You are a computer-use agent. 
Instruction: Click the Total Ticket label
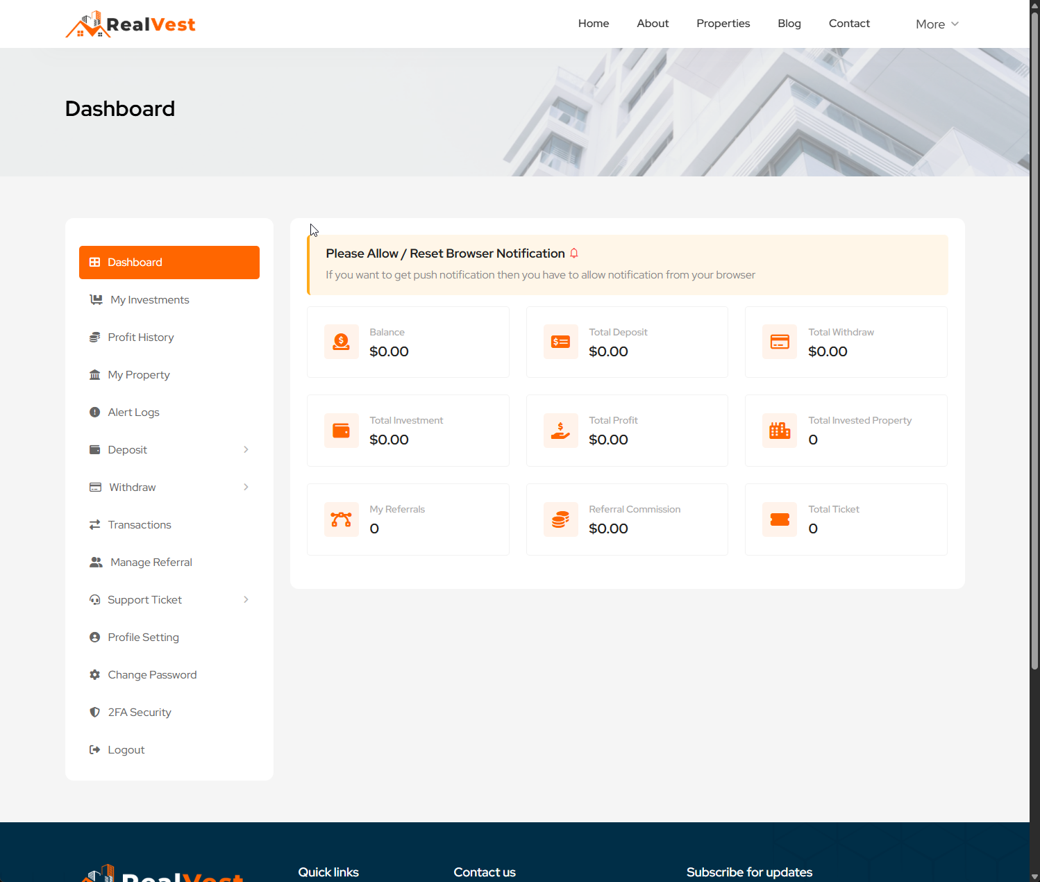[834, 510]
